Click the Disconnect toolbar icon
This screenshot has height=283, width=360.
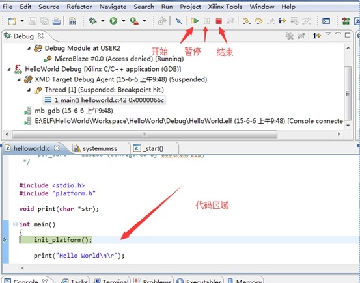[230, 21]
